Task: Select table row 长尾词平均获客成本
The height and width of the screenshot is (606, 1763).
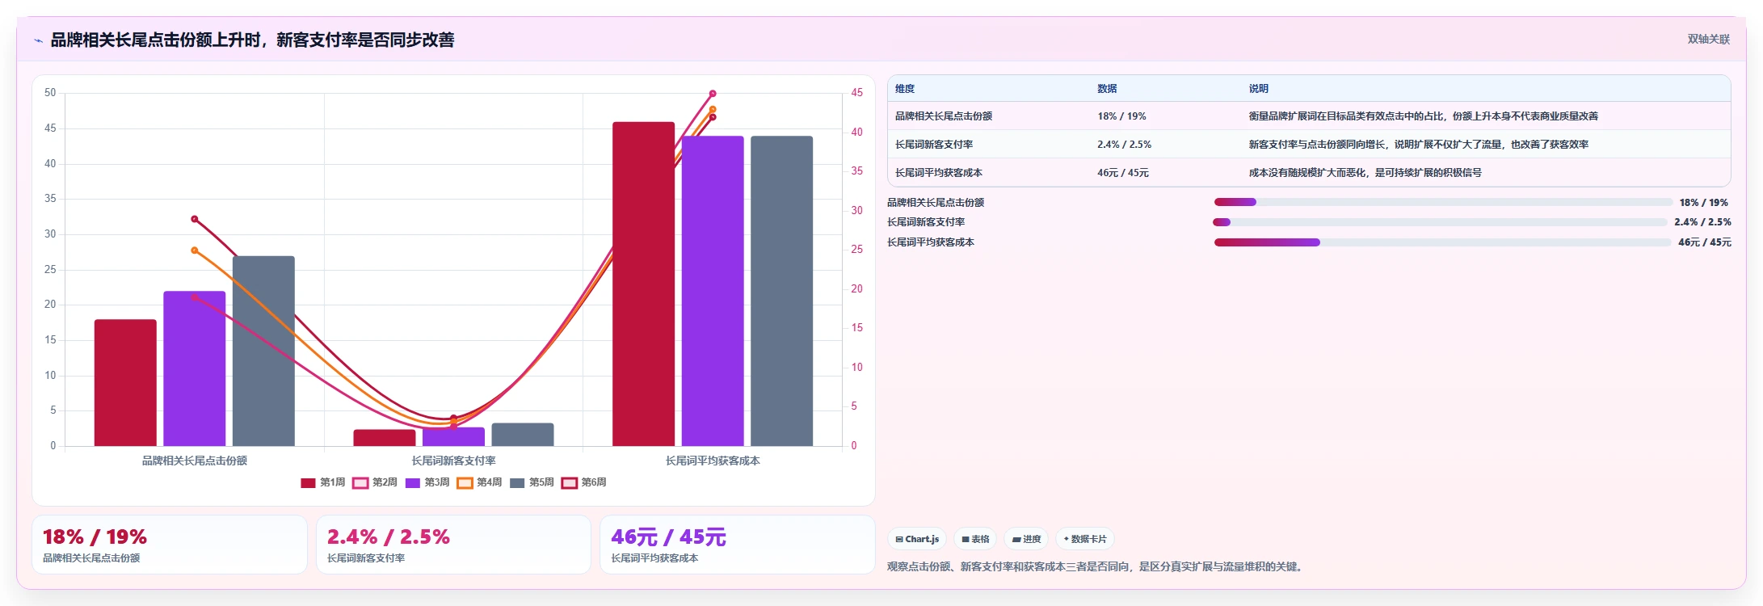Action: pyautogui.click(x=1309, y=173)
